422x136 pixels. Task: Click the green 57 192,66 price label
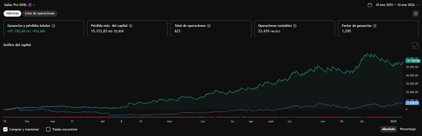click(413, 61)
